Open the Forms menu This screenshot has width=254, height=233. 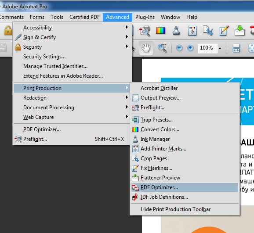pyautogui.click(x=37, y=17)
